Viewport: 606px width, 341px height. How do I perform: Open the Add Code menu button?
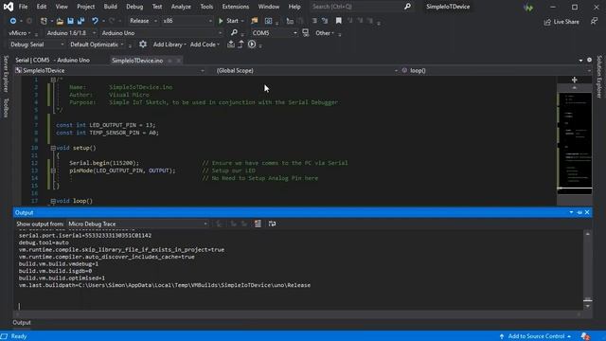(x=205, y=45)
